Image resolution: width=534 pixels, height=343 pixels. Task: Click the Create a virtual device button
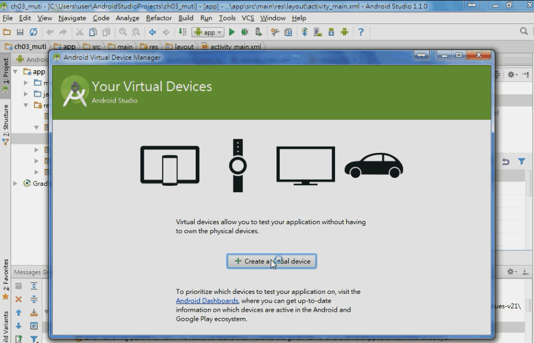click(x=272, y=261)
